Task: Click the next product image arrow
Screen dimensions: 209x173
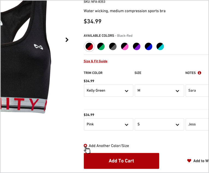Action: [x=67, y=40]
